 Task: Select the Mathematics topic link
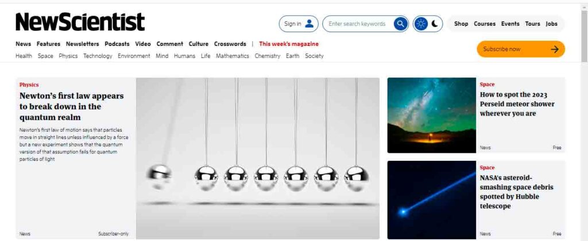coord(233,56)
